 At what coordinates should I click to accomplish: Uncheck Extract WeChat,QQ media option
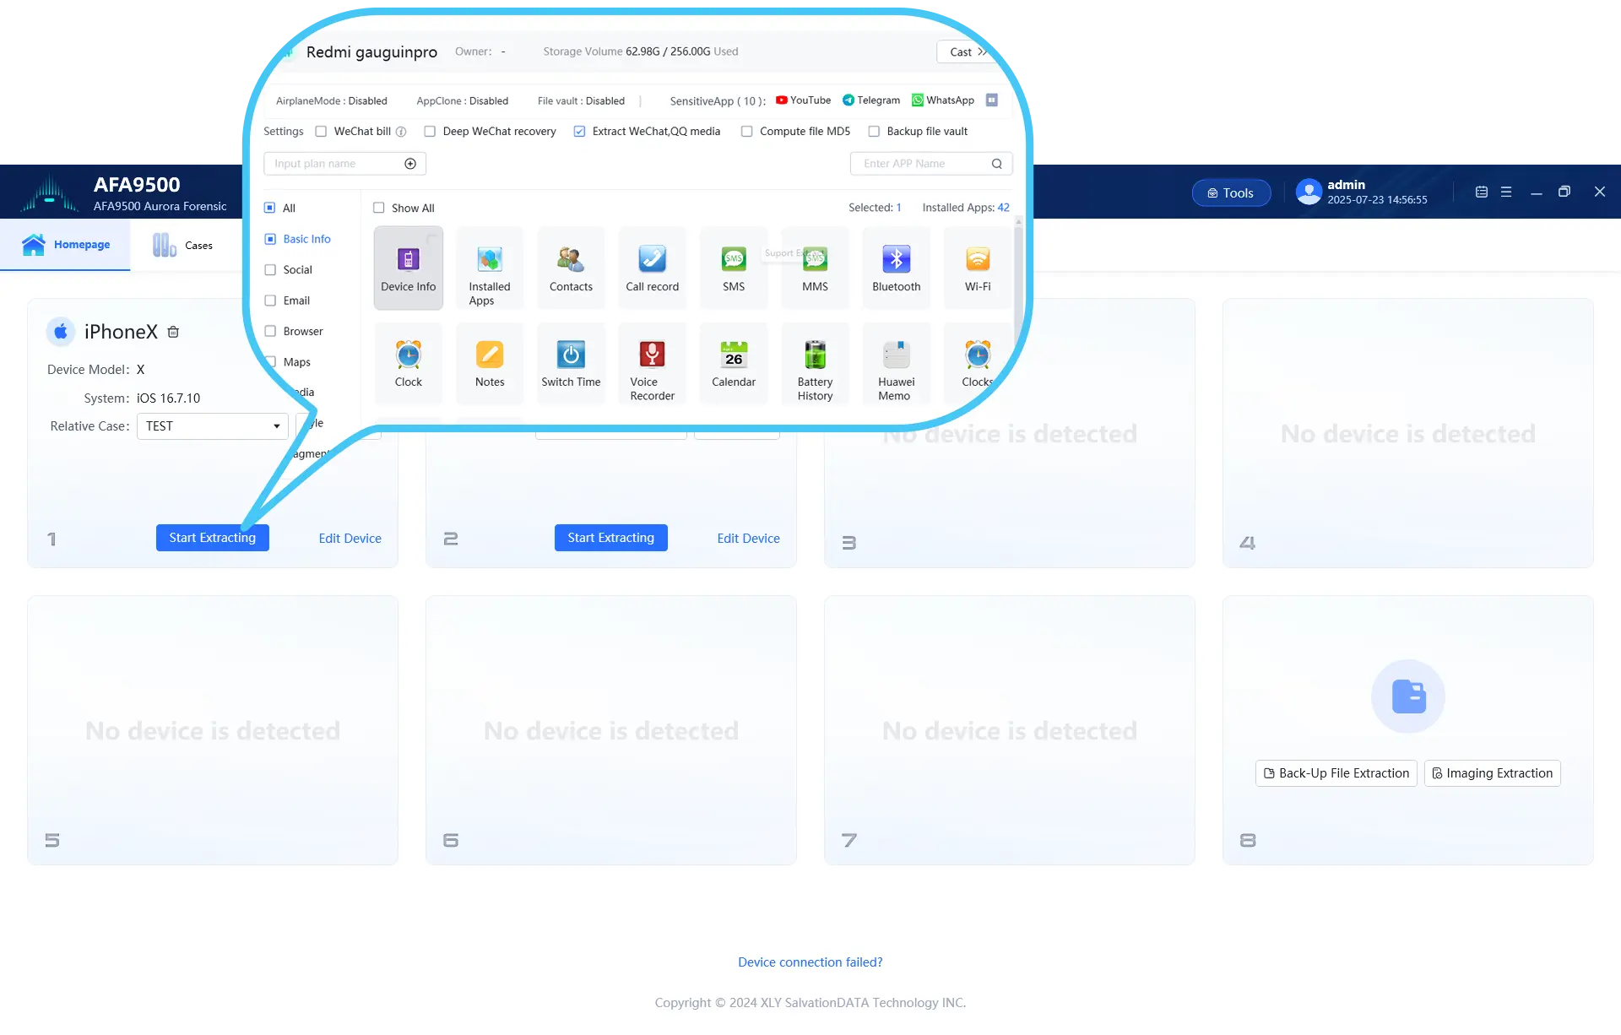(x=579, y=132)
